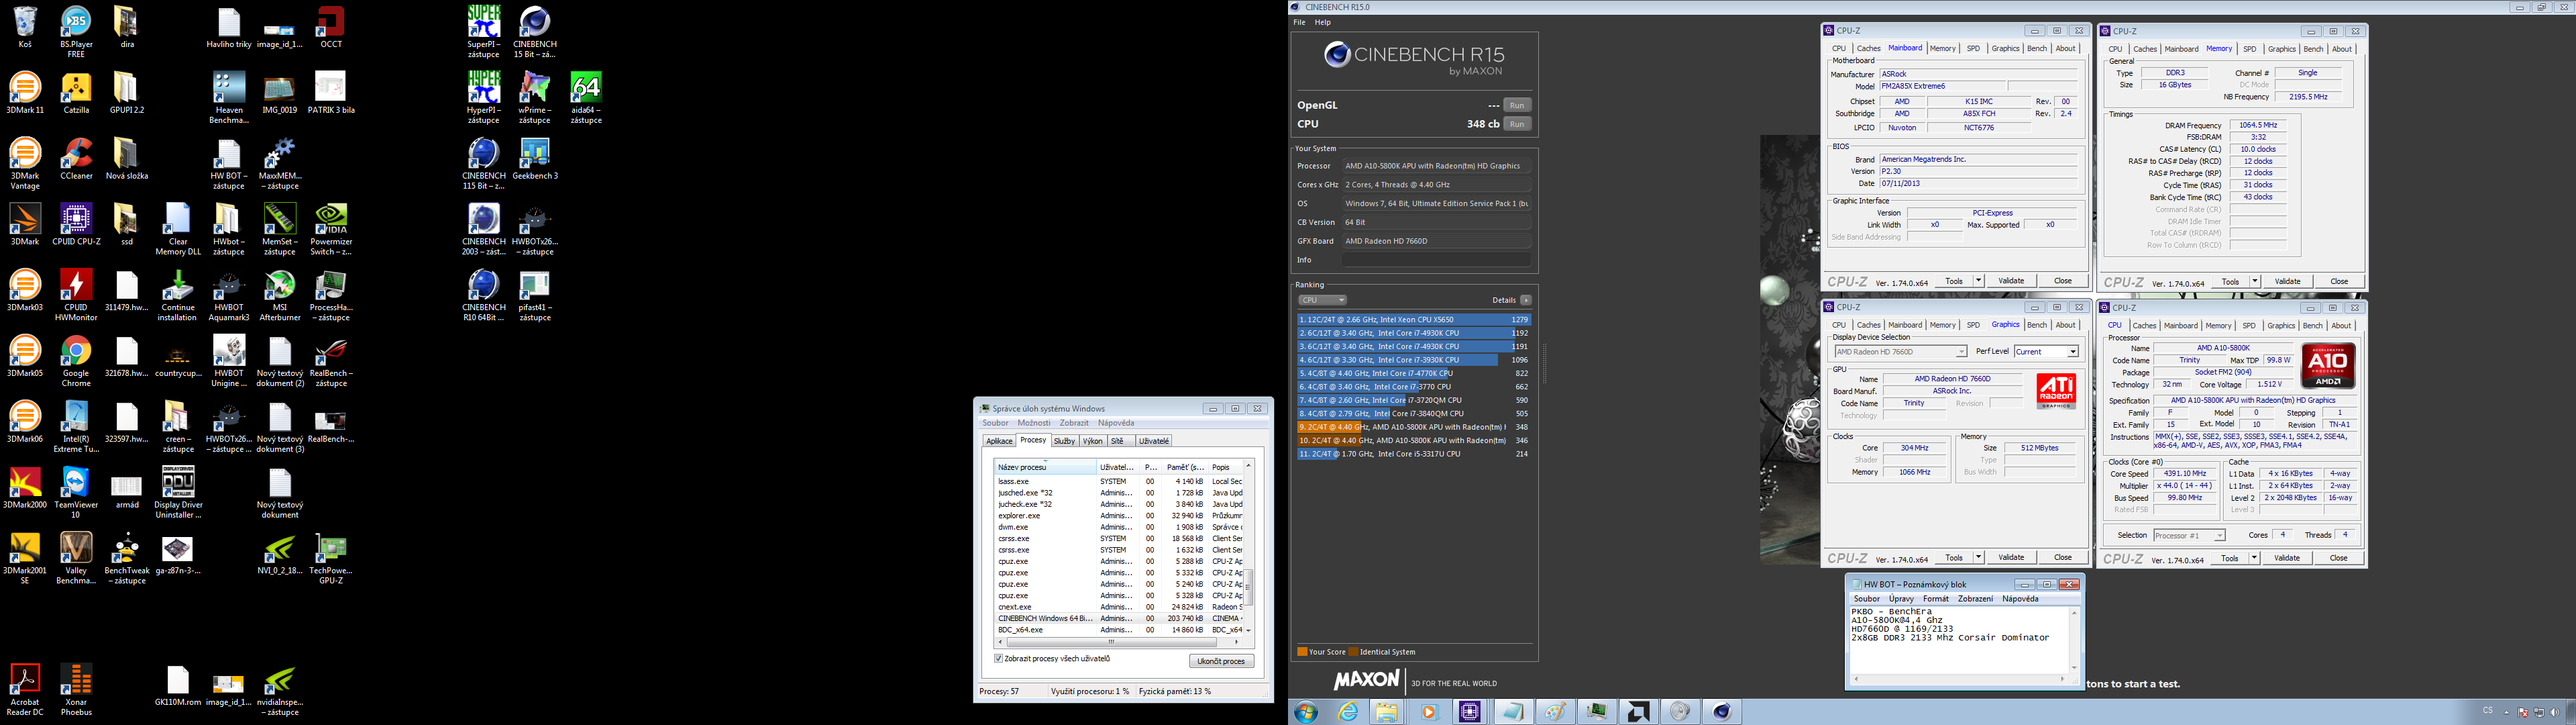
Task: Run the OpenGL test in Cinebench
Action: [1517, 105]
